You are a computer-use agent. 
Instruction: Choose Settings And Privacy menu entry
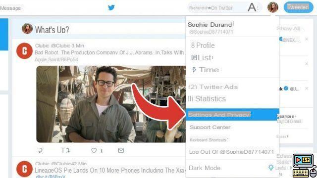pos(232,115)
